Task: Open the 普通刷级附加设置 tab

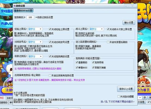Action: click(23, 11)
